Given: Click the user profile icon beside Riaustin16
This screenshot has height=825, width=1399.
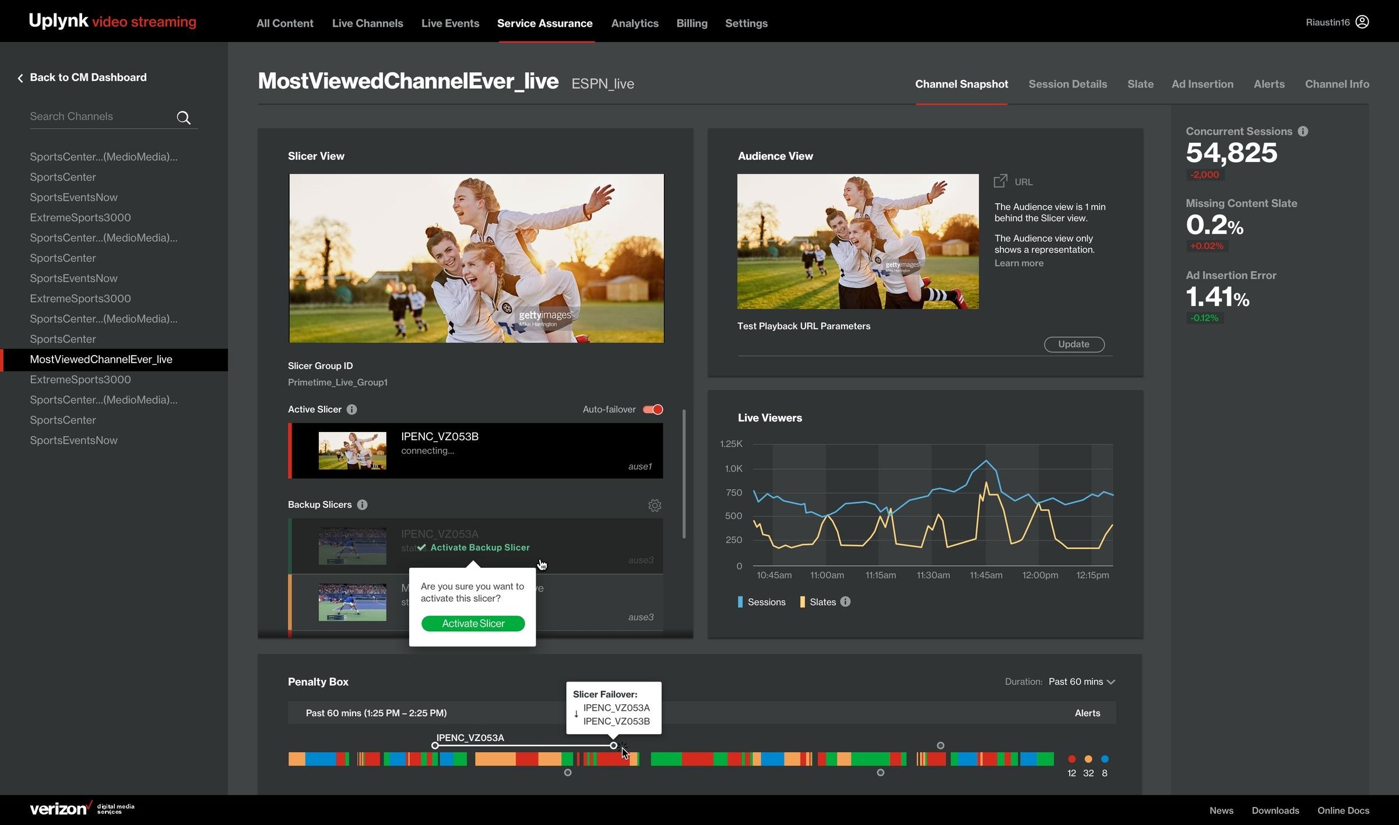Looking at the screenshot, I should point(1362,22).
